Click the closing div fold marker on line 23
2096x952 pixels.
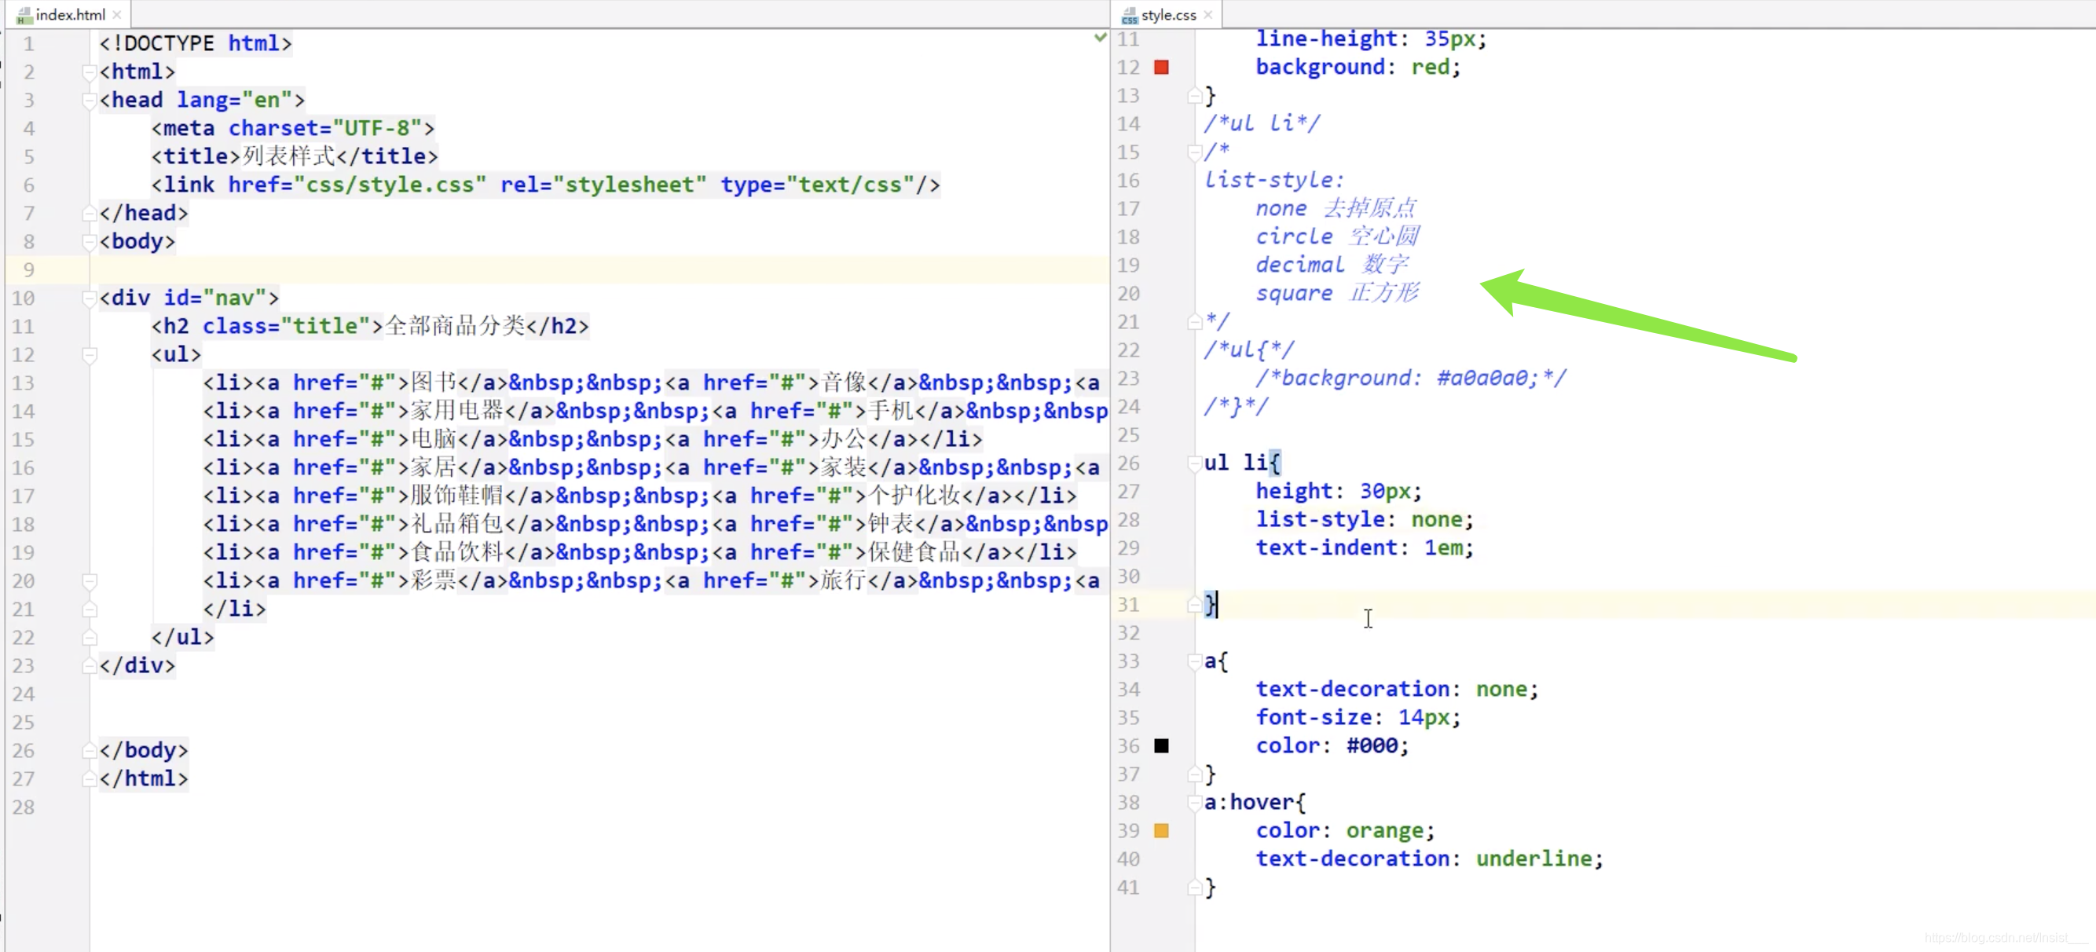coord(90,665)
